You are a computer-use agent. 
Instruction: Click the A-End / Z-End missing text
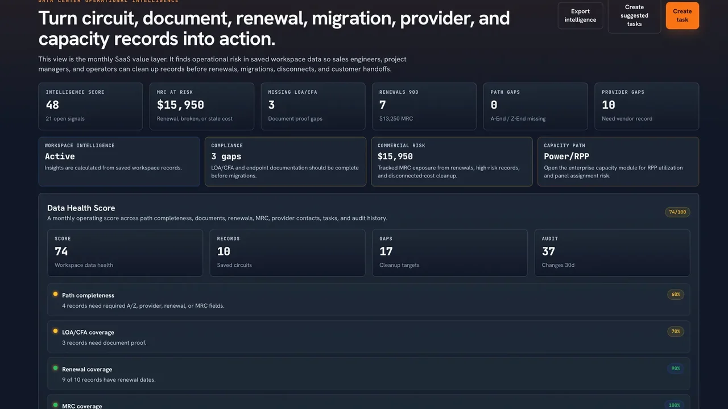pos(518,119)
